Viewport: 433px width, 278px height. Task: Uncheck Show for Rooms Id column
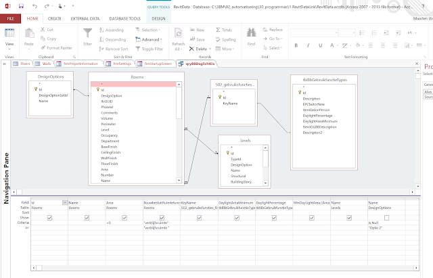pyautogui.click(x=49, y=218)
